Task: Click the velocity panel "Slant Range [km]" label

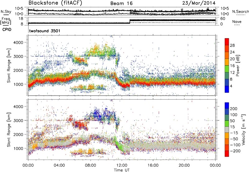Action: click(9, 130)
